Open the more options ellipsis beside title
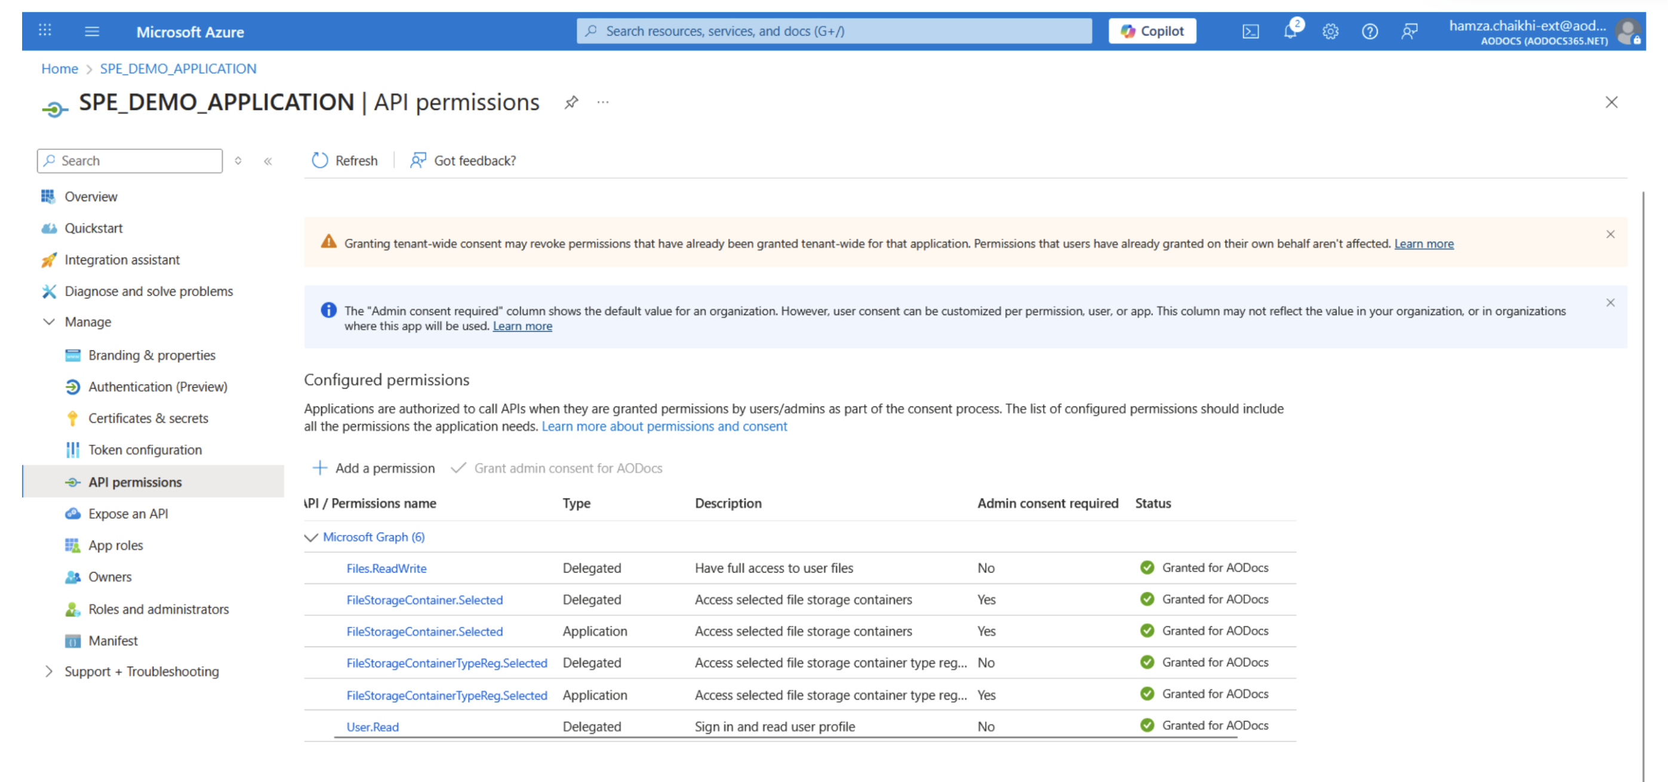The height and width of the screenshot is (782, 1668). [x=603, y=102]
